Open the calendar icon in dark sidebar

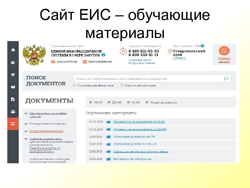pyautogui.click(x=13, y=63)
